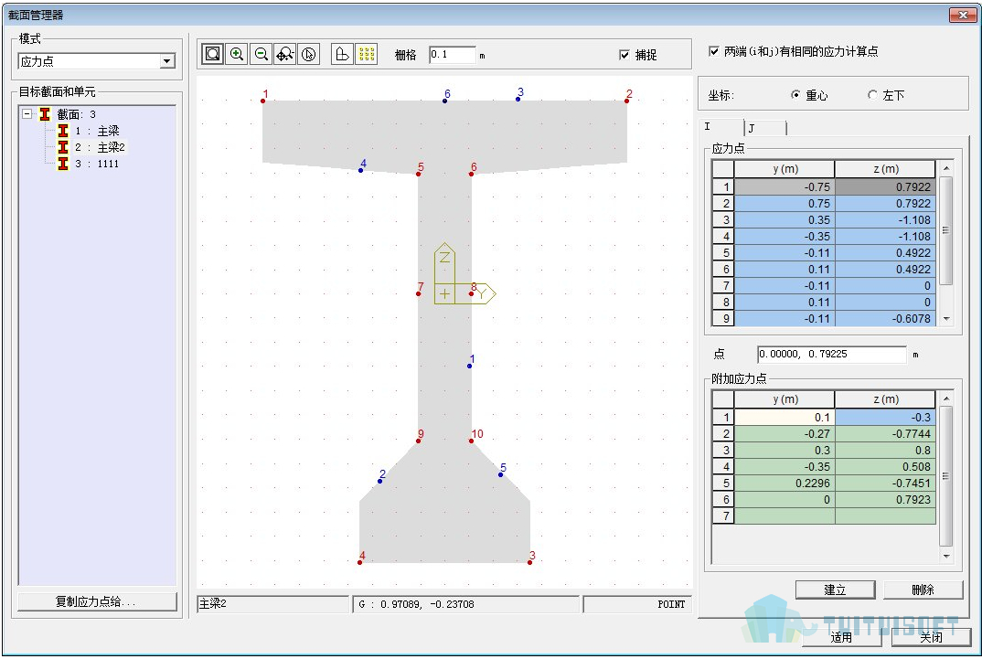982x659 pixels.
Task: Switch to the I tab
Action: coord(720,126)
